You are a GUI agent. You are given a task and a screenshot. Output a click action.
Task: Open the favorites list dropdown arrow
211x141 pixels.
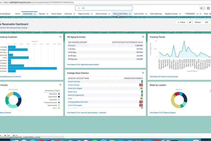point(204,8)
